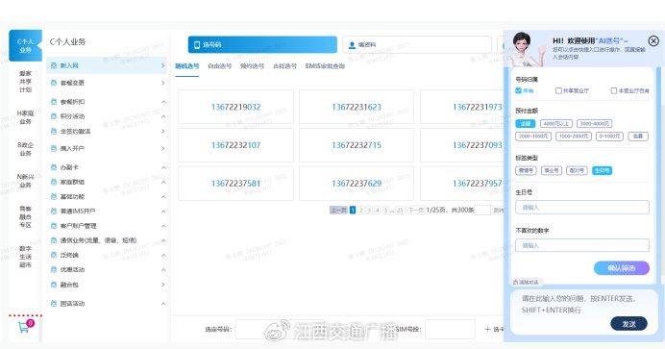665x349 pixels.
Task: Click the person icon on 填资料 step
Action: point(352,45)
